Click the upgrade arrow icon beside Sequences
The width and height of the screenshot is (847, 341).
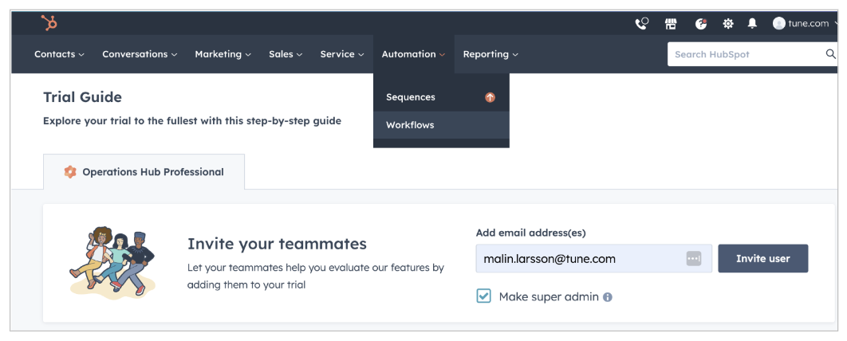point(490,98)
